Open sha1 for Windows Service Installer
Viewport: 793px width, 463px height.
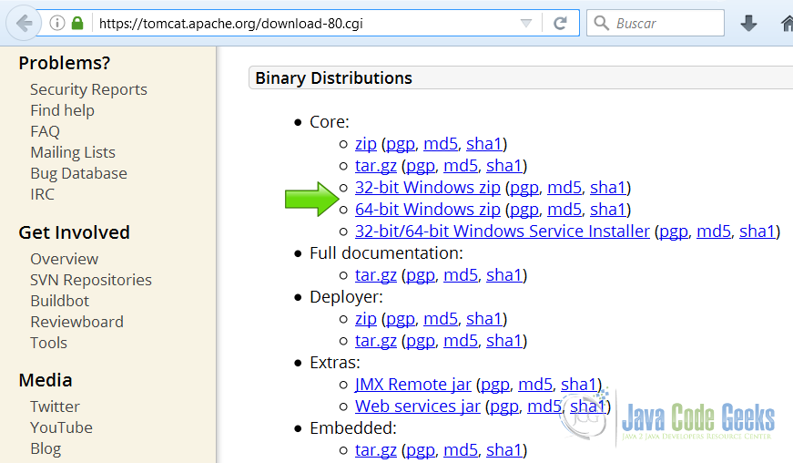pyautogui.click(x=757, y=231)
